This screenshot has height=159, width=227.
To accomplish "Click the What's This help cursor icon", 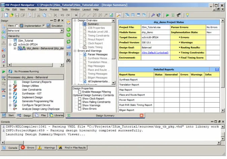I will tap(158, 15).
